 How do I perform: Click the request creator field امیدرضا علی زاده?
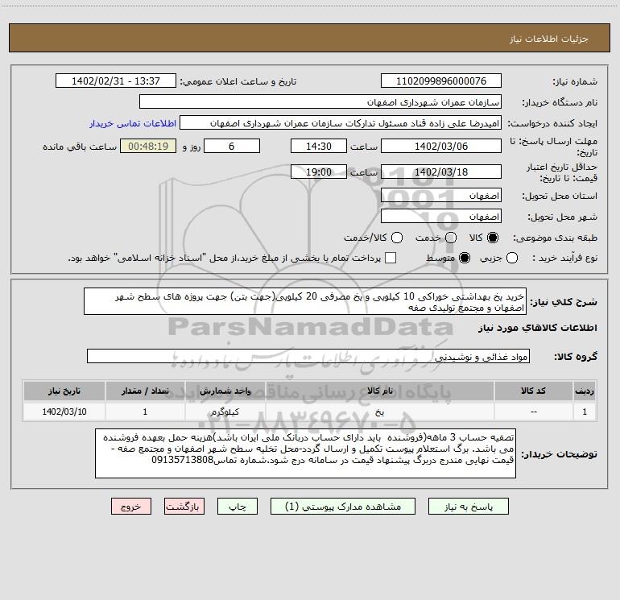tap(341, 123)
